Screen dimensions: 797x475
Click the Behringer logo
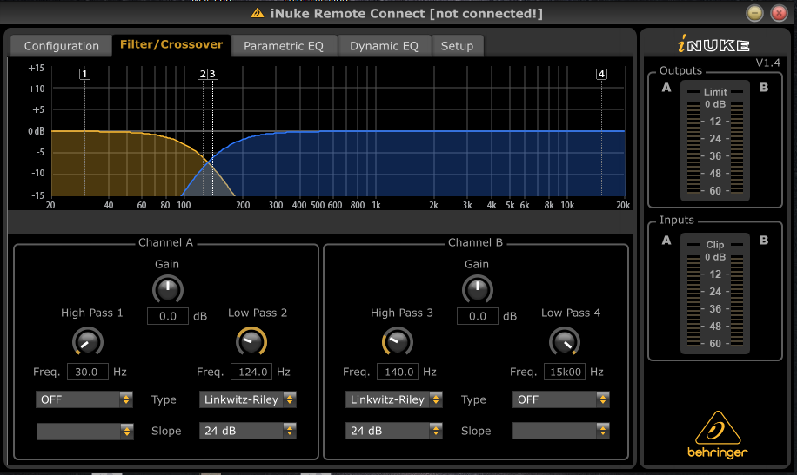715,433
